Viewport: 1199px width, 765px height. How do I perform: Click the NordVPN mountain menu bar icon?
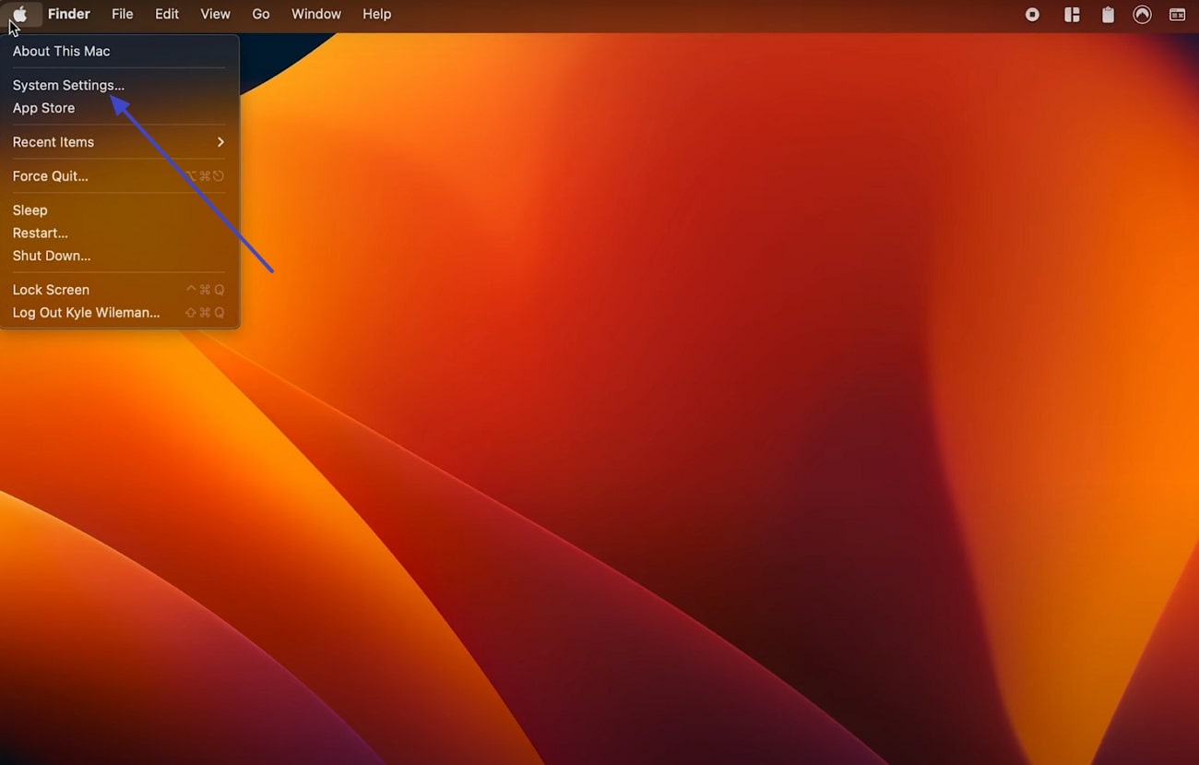[x=1142, y=15]
